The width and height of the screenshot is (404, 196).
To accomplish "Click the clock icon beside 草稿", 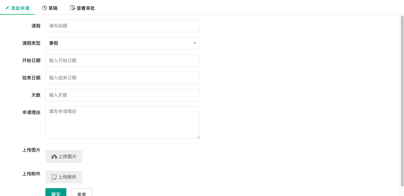I will point(44,8).
